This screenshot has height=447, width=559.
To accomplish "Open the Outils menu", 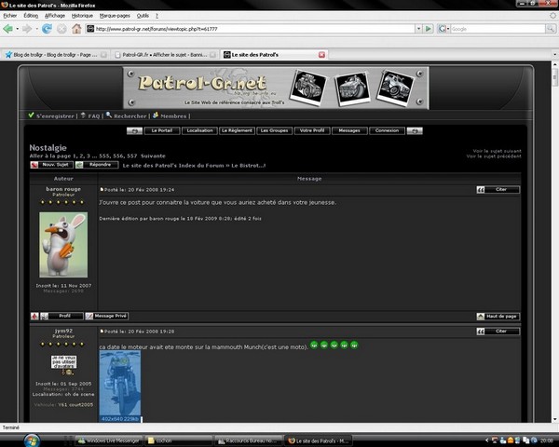I will pyautogui.click(x=143, y=16).
